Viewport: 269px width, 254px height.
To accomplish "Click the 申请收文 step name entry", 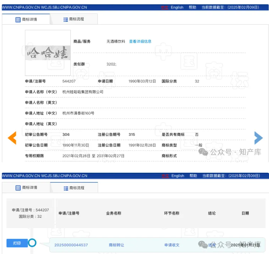I will (x=172, y=245).
